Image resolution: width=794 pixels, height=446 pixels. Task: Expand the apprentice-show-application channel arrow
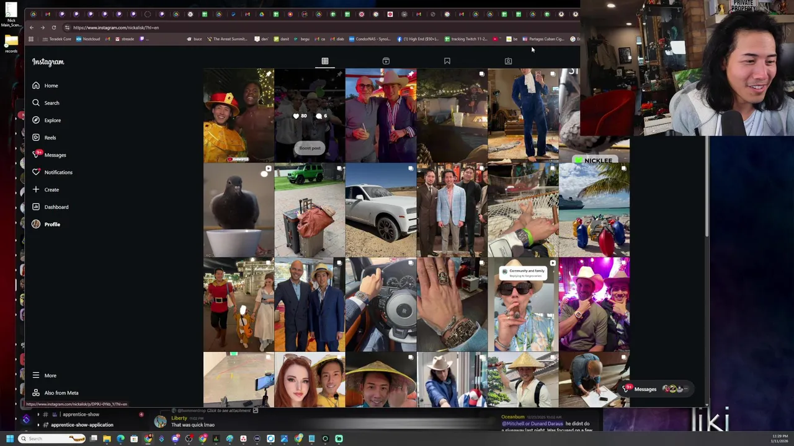click(x=38, y=425)
